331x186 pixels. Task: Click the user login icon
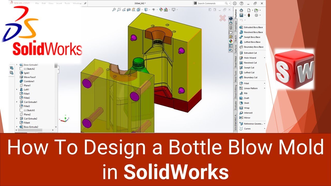(x=235, y=3)
